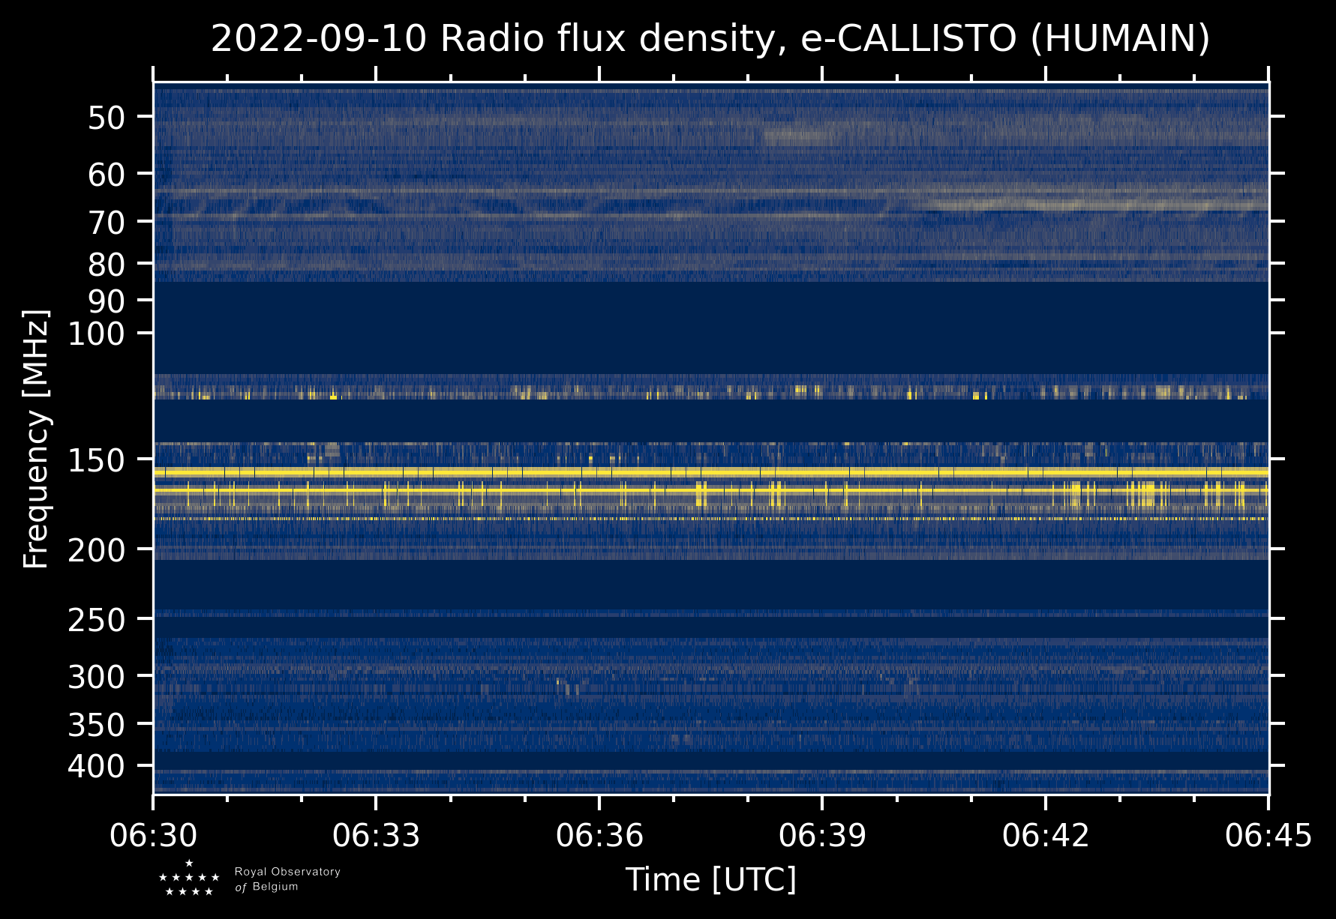
Task: Click the plot title with e-CALLISTO (HUMAIN)
Action: [710, 39]
